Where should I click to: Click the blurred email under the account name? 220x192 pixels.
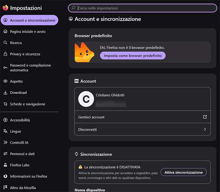pyautogui.click(x=111, y=104)
